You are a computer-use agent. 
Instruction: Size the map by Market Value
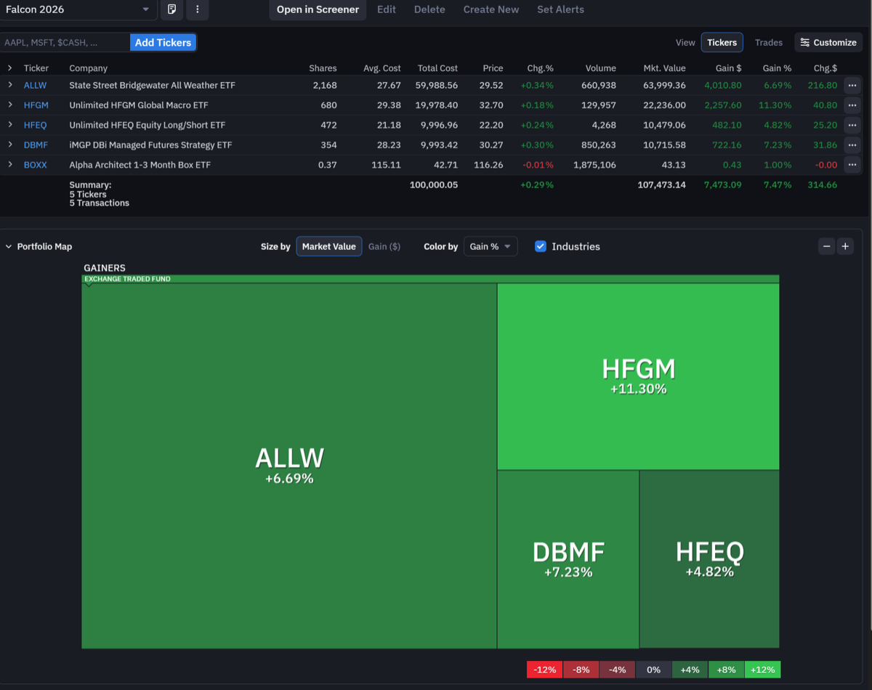(x=328, y=246)
